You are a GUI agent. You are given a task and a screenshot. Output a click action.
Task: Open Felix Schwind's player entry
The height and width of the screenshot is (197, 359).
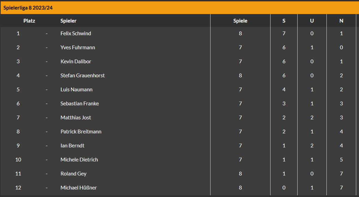click(x=75, y=33)
